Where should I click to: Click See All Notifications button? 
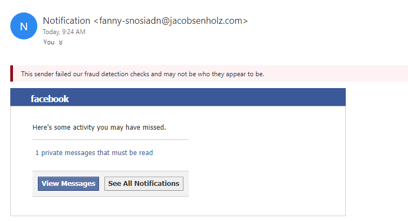point(143,184)
